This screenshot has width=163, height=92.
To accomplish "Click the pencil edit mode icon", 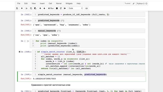I will tap(133, 4).
